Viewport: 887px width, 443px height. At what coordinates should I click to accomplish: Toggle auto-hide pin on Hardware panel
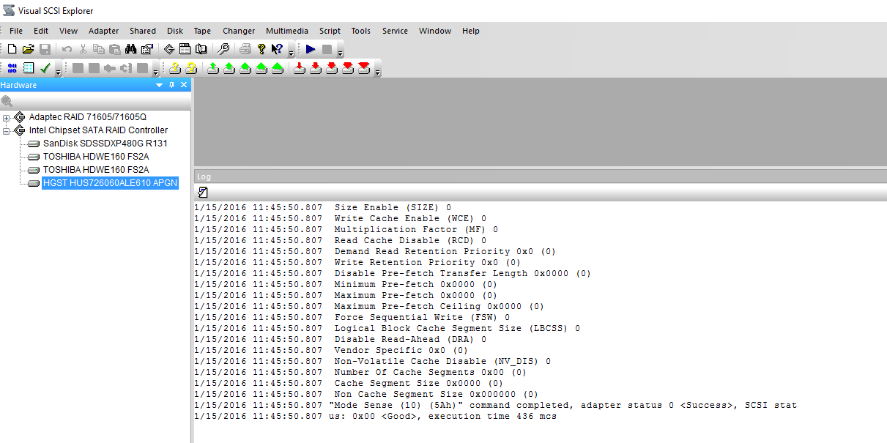click(x=172, y=85)
